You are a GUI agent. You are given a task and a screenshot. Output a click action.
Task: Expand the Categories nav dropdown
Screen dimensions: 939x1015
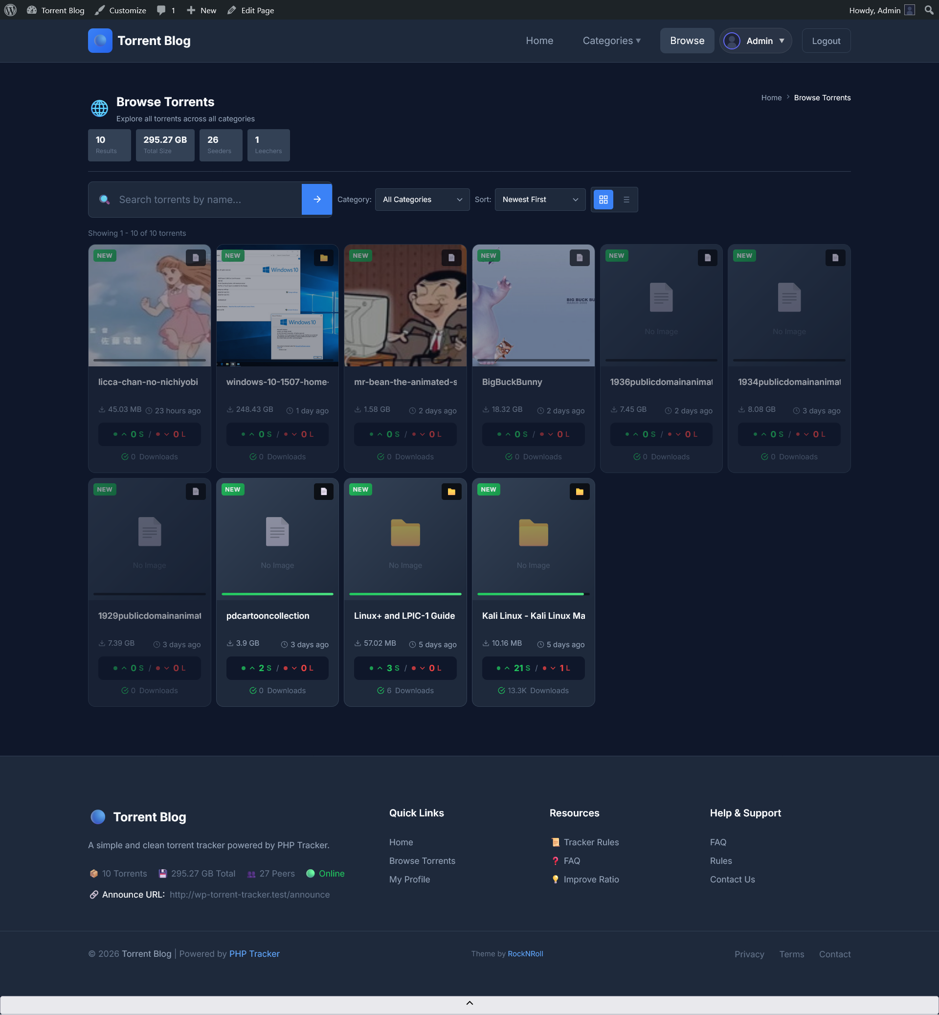point(611,41)
